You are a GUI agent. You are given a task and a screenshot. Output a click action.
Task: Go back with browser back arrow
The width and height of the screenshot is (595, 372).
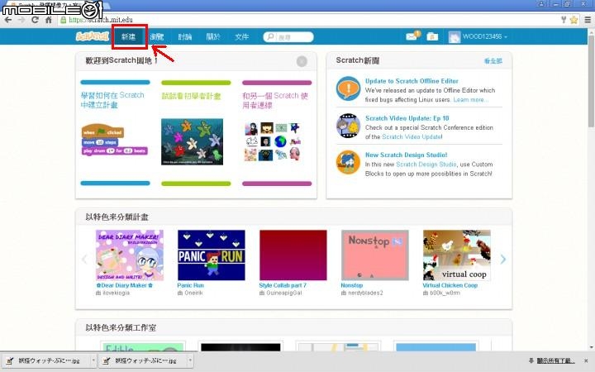pos(8,20)
